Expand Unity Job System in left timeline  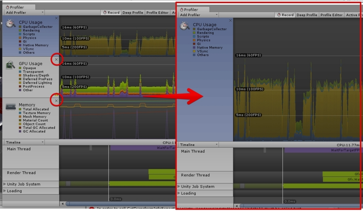point(4,184)
